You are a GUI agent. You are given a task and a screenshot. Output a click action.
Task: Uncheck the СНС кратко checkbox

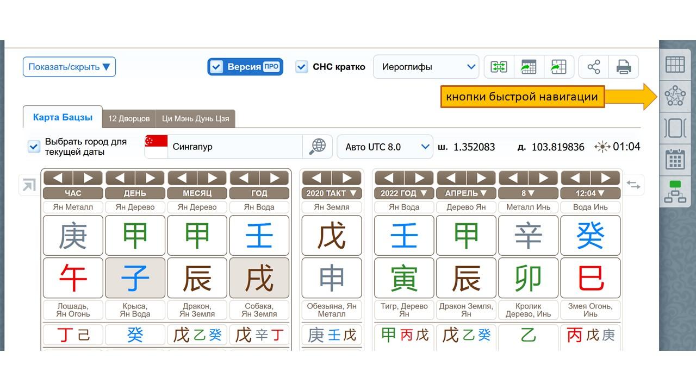302,67
